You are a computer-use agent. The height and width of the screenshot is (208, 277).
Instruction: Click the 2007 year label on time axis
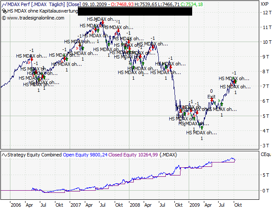tap(76, 205)
